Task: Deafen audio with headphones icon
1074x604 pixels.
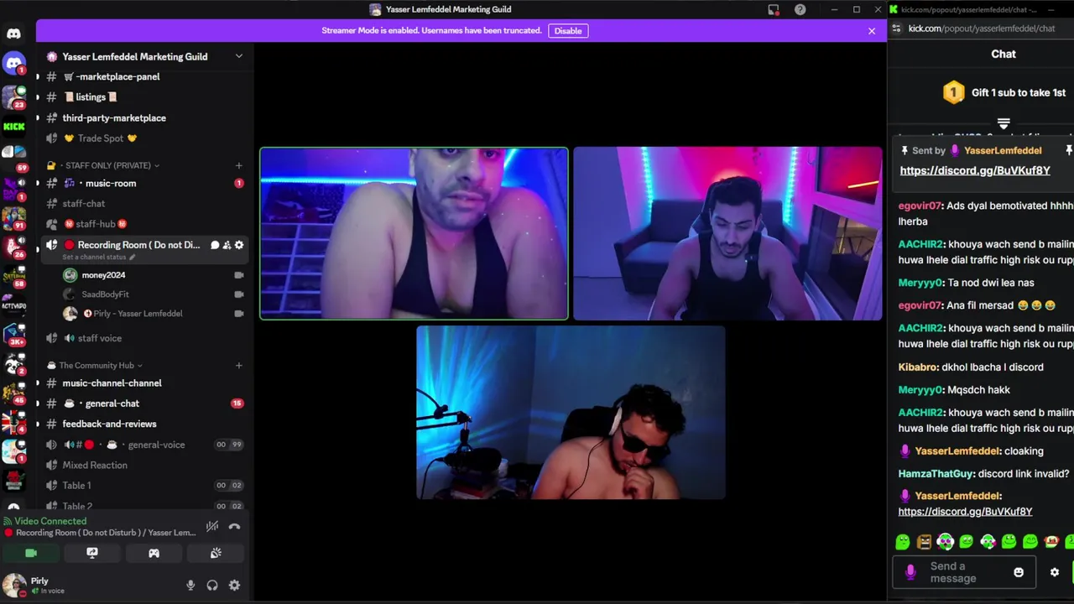Action: click(x=212, y=586)
